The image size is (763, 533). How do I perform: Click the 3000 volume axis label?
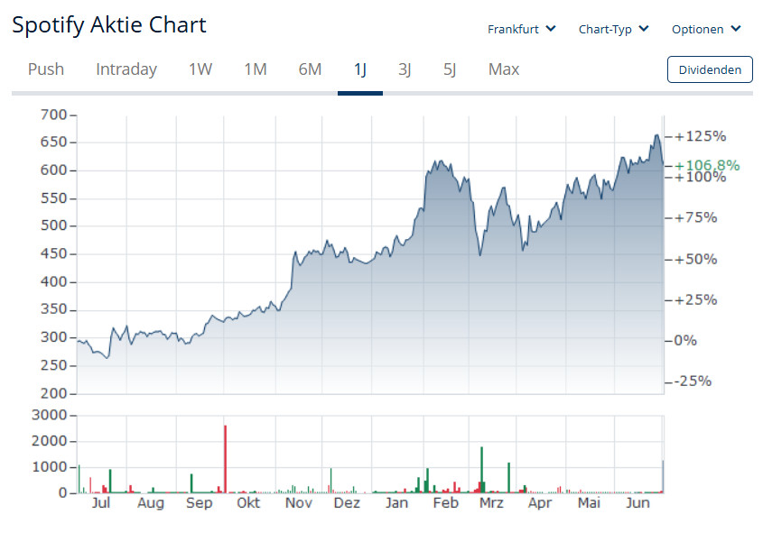(x=49, y=415)
